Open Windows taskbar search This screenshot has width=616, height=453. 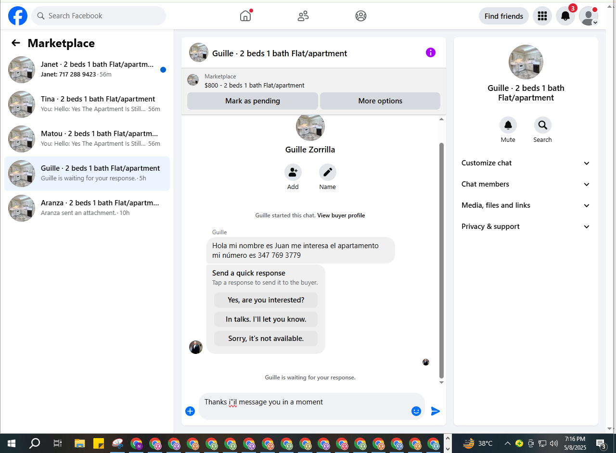point(35,443)
